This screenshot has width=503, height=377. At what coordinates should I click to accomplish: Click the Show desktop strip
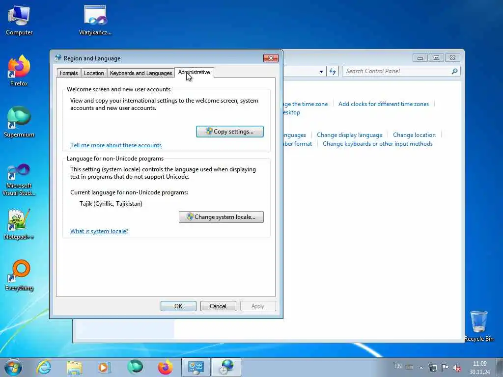(500, 367)
